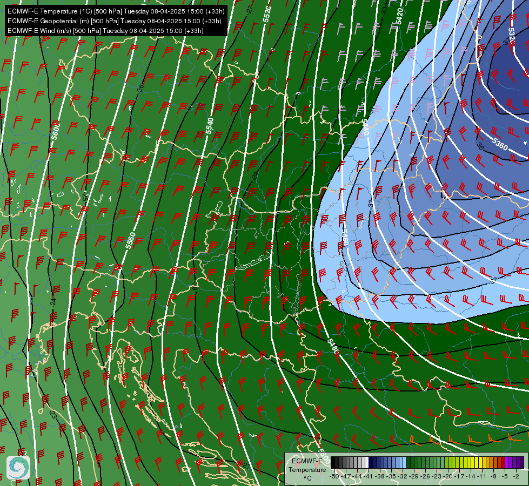The width and height of the screenshot is (529, 486).
Task: Click the black swatch at legend's -50 end
Action: click(333, 462)
